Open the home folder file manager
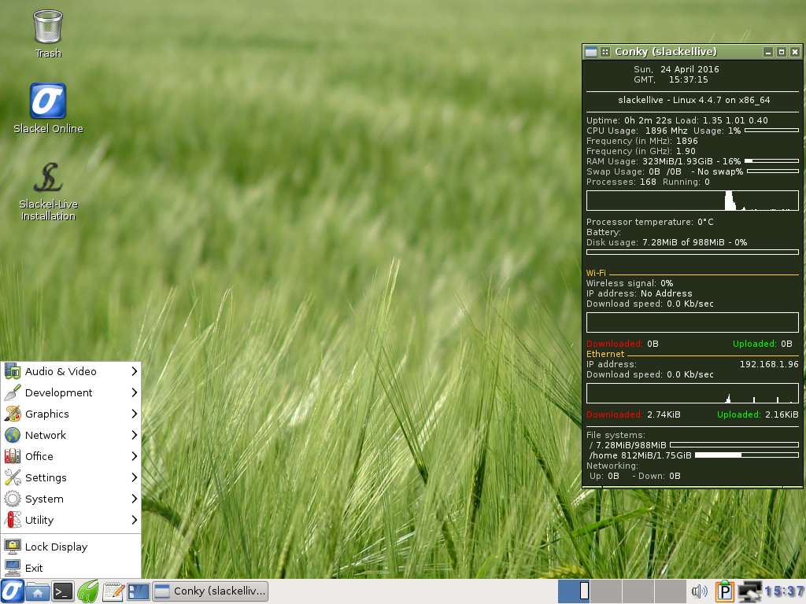Viewport: 806px width, 604px height. (x=38, y=591)
